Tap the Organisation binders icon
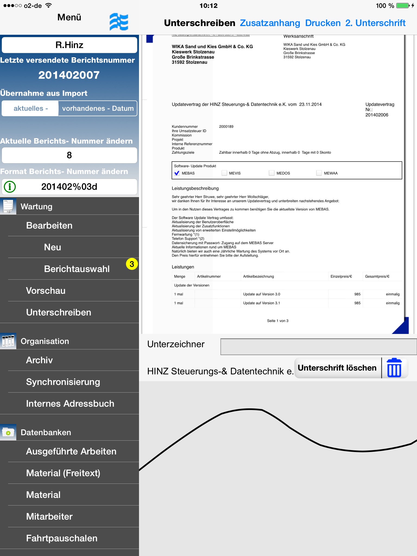Image resolution: width=417 pixels, height=556 pixels. pyautogui.click(x=8, y=341)
